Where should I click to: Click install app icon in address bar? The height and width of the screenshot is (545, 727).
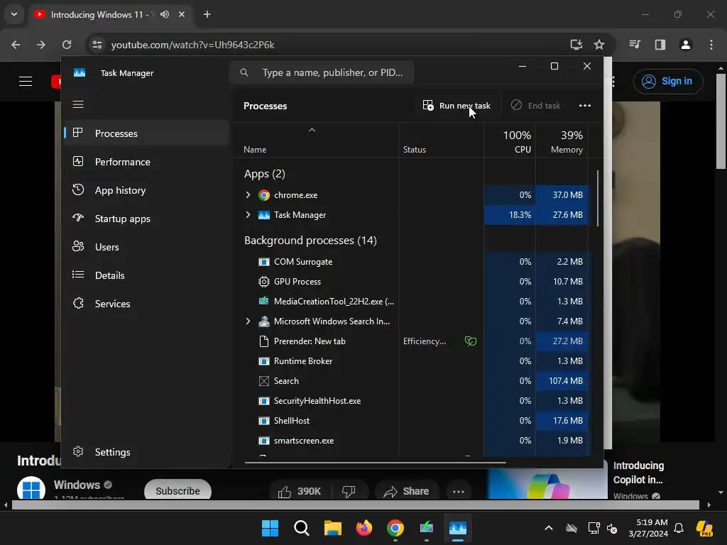(576, 45)
